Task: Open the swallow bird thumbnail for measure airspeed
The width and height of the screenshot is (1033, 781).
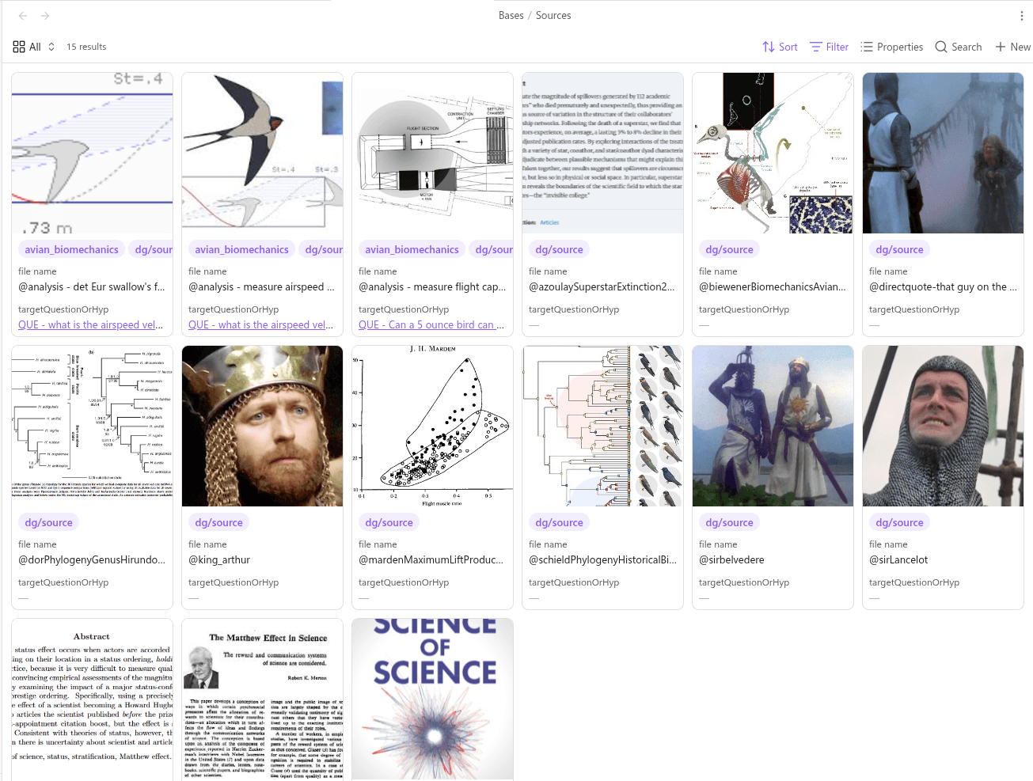Action: pyautogui.click(x=263, y=154)
